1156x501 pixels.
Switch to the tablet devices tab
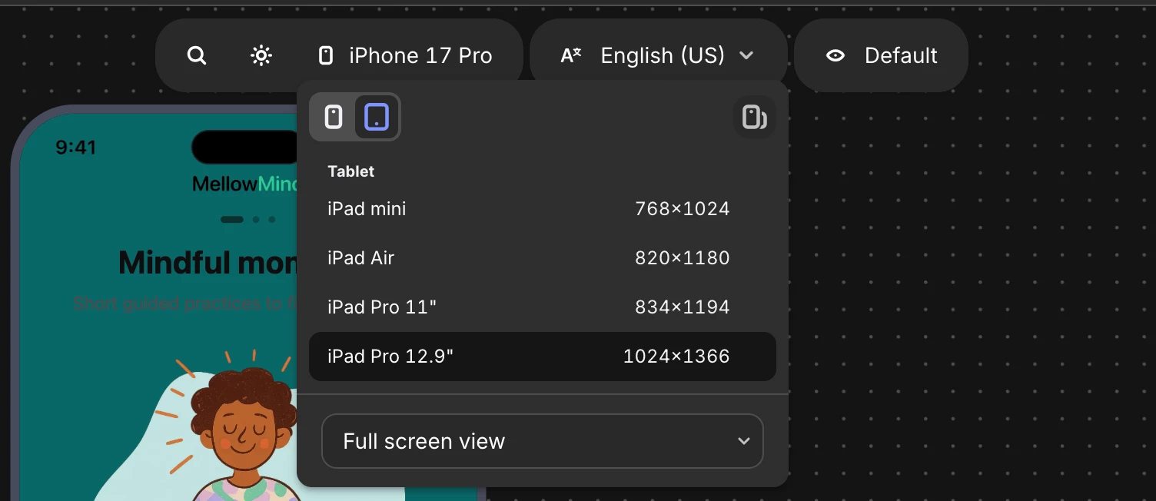pyautogui.click(x=377, y=117)
